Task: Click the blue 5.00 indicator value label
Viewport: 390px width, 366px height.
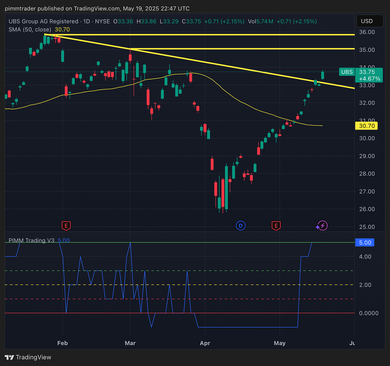Action: tap(365, 242)
